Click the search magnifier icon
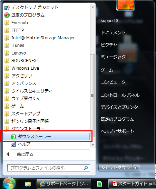The height and width of the screenshot is (189, 156). coord(86,168)
